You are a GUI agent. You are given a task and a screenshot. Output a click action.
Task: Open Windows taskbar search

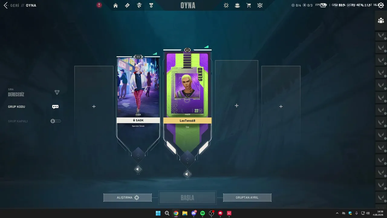click(167, 213)
